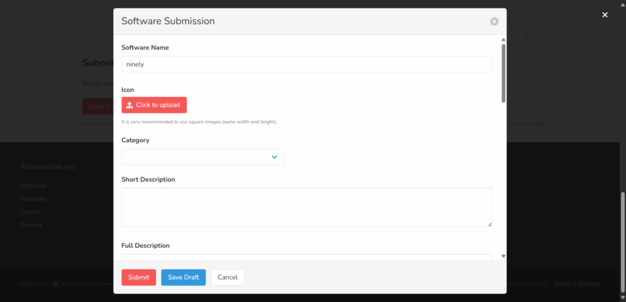The height and width of the screenshot is (302, 626).
Task: Click the white X in the top-right overlay corner
Action: (605, 15)
